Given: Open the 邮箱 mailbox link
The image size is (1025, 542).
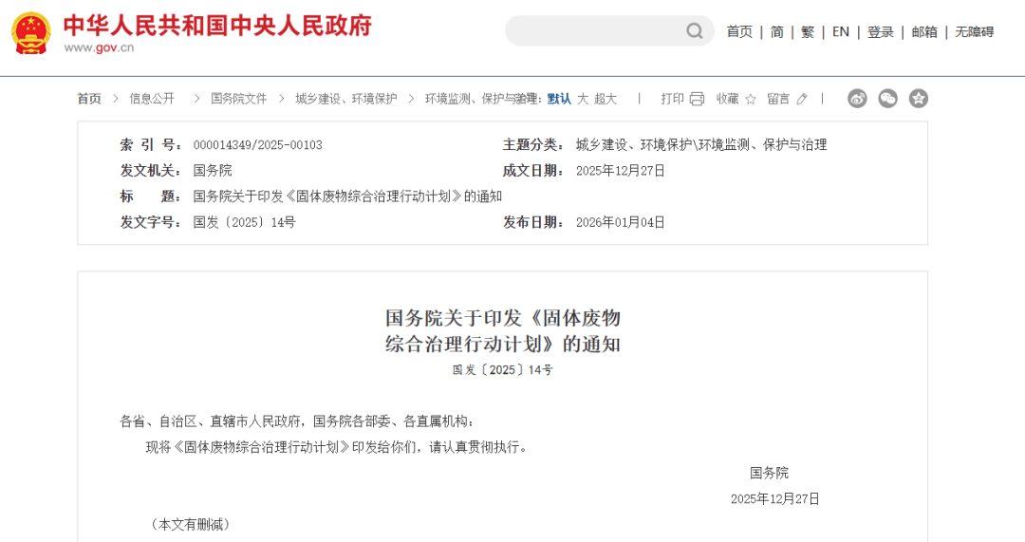Looking at the screenshot, I should [x=923, y=31].
